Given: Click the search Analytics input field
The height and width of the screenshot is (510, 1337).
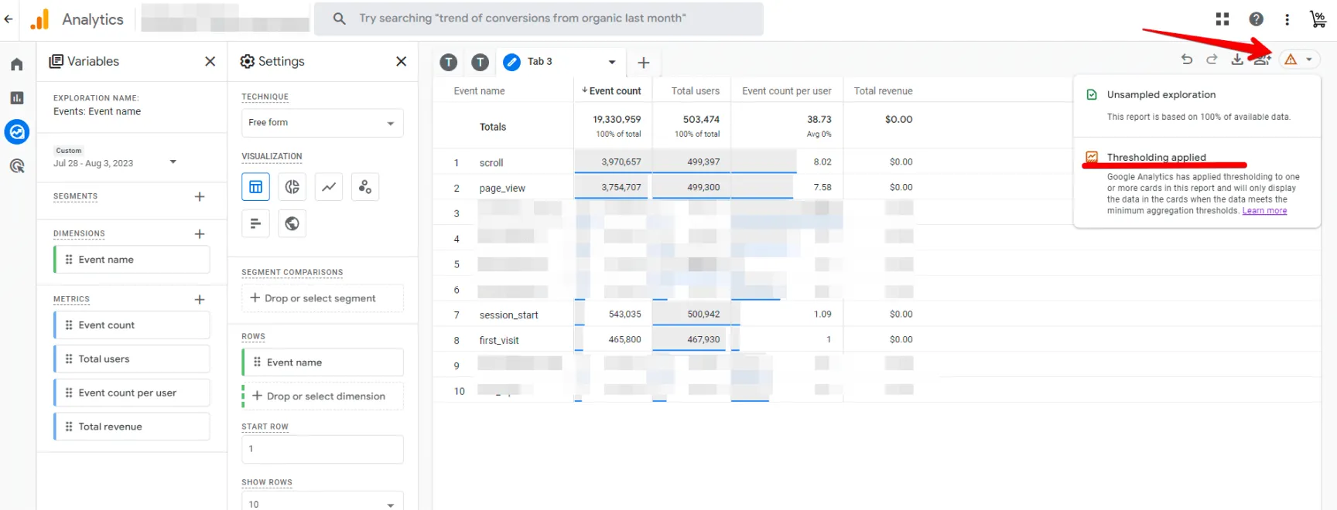Looking at the screenshot, I should click(x=538, y=19).
